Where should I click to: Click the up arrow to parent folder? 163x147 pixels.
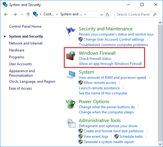coord(28,14)
